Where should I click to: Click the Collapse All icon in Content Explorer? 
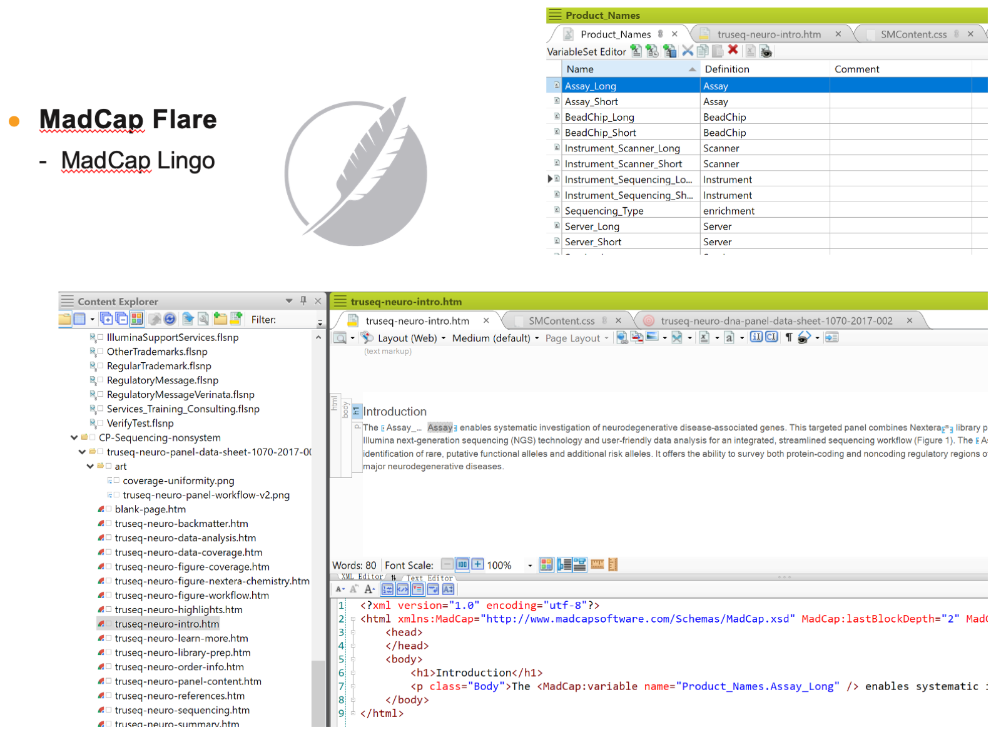121,319
